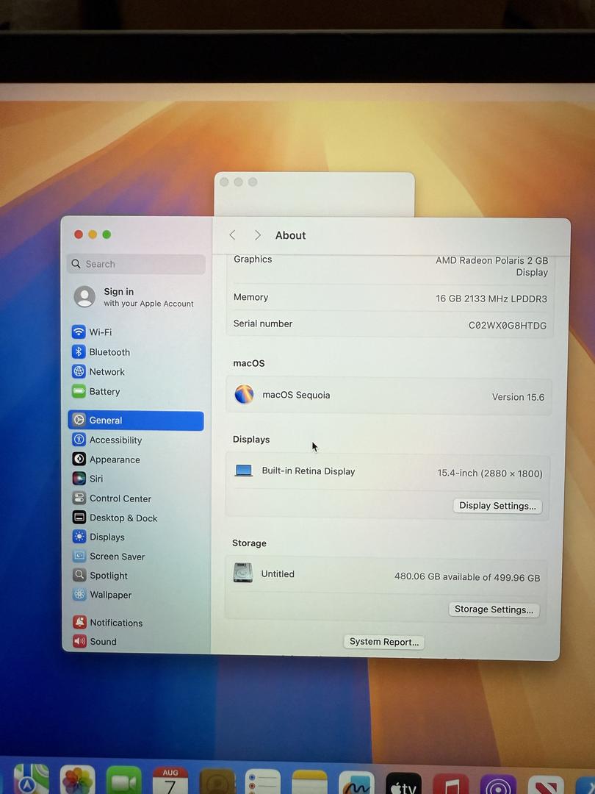
Task: Click the Built-in Retina Display laptop icon
Action: pyautogui.click(x=243, y=471)
